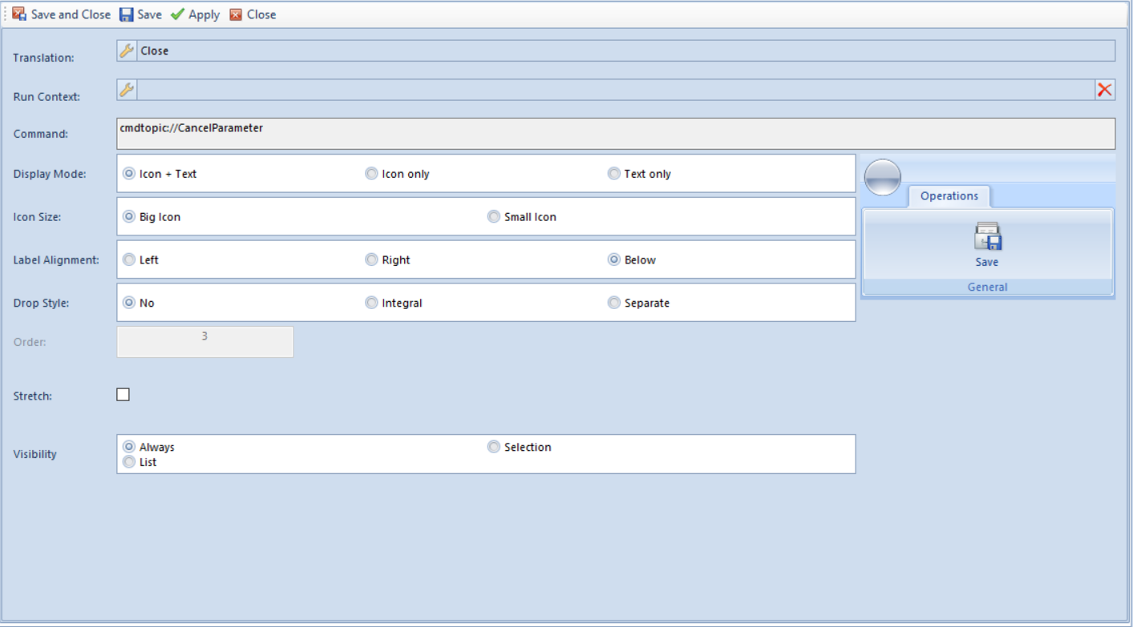Screen dimensions: 1133x627
Task: Choose Small Icon size
Action: (x=494, y=217)
